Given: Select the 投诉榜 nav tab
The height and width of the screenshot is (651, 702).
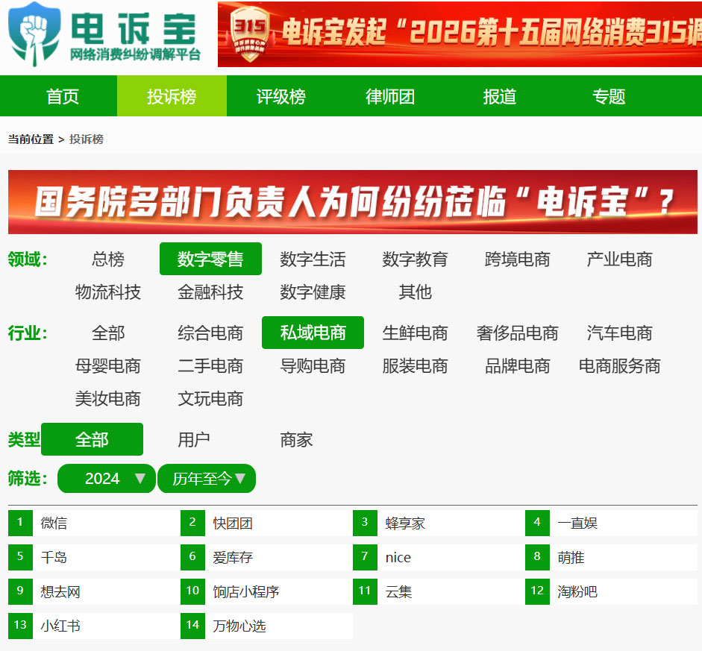Looking at the screenshot, I should coord(172,96).
